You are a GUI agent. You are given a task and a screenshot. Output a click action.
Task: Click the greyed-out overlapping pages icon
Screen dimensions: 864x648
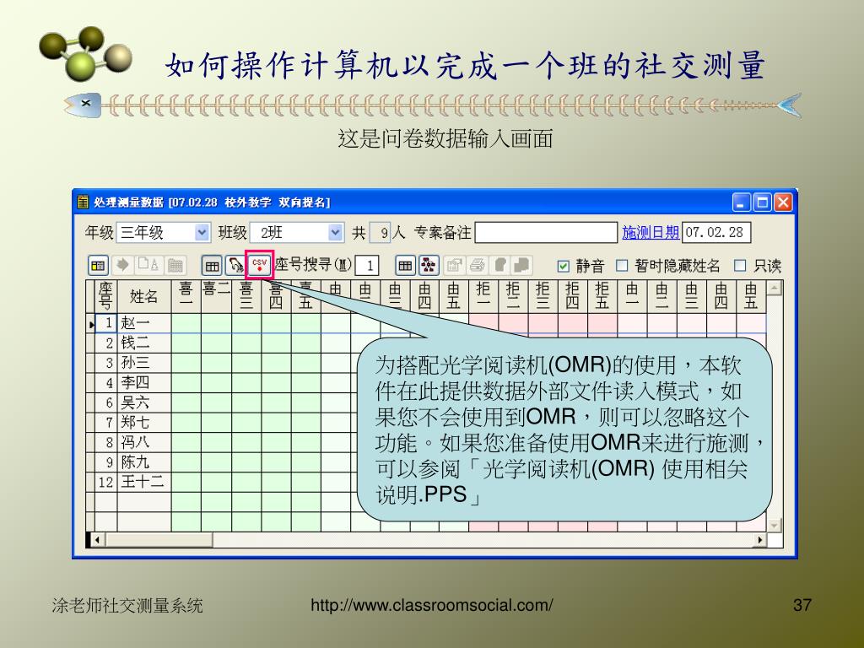coord(521,265)
